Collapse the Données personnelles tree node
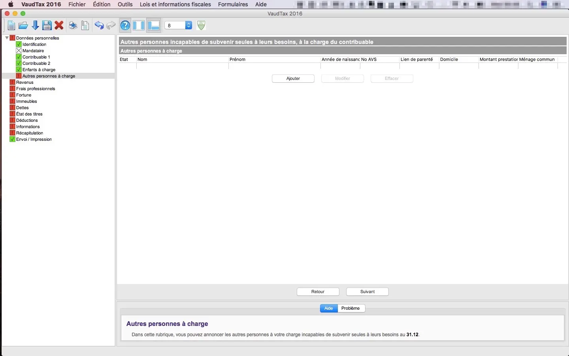569x356 pixels. coord(7,38)
